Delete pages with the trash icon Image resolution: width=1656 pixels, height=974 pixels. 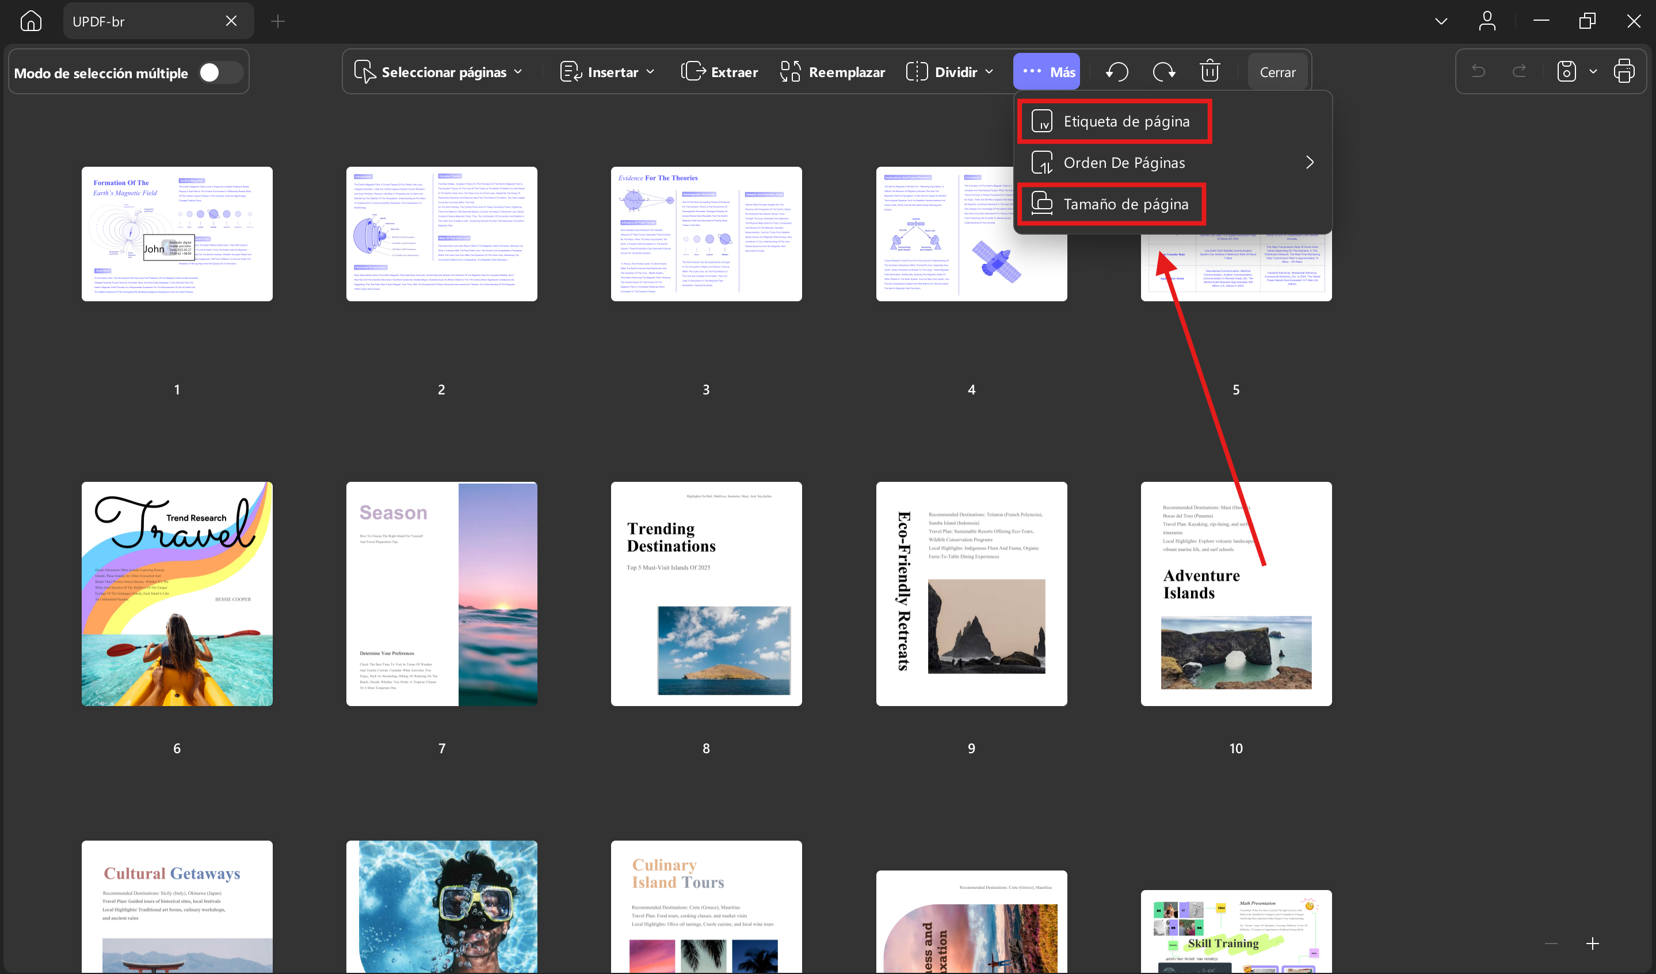1209,72
